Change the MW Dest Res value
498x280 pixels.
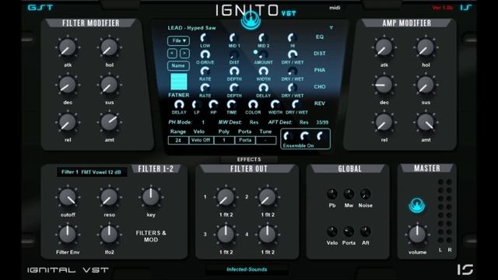pos(254,122)
